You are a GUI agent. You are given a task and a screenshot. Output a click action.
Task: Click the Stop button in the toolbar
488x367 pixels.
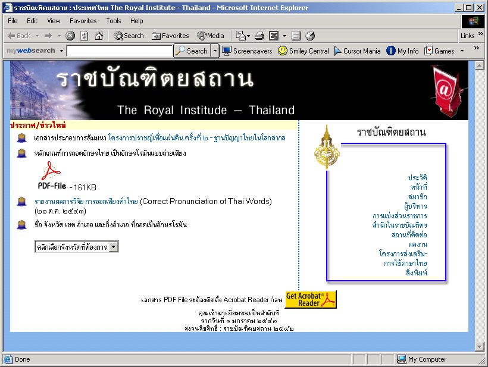click(70, 36)
